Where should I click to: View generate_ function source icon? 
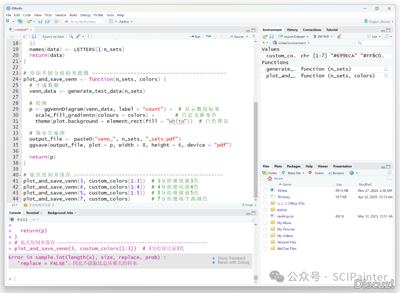click(386, 69)
